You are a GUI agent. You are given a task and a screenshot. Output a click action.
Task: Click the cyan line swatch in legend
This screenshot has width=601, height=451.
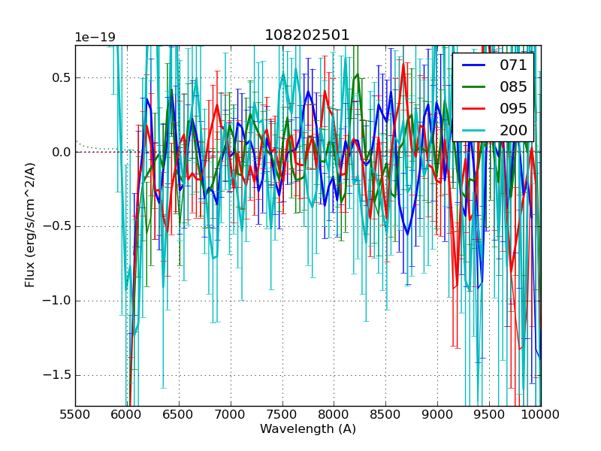[474, 130]
